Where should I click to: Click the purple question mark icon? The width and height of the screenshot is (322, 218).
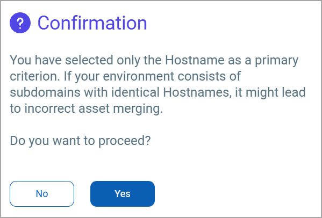[x=20, y=23]
